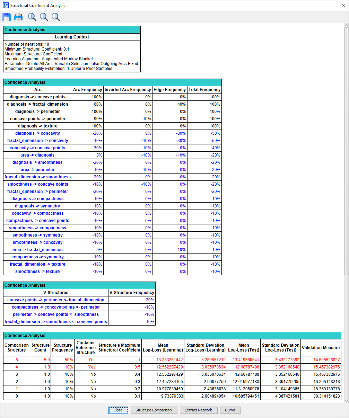
Task: Click 'fractal_dimension -> perimeter' arc
Action: 38,192
